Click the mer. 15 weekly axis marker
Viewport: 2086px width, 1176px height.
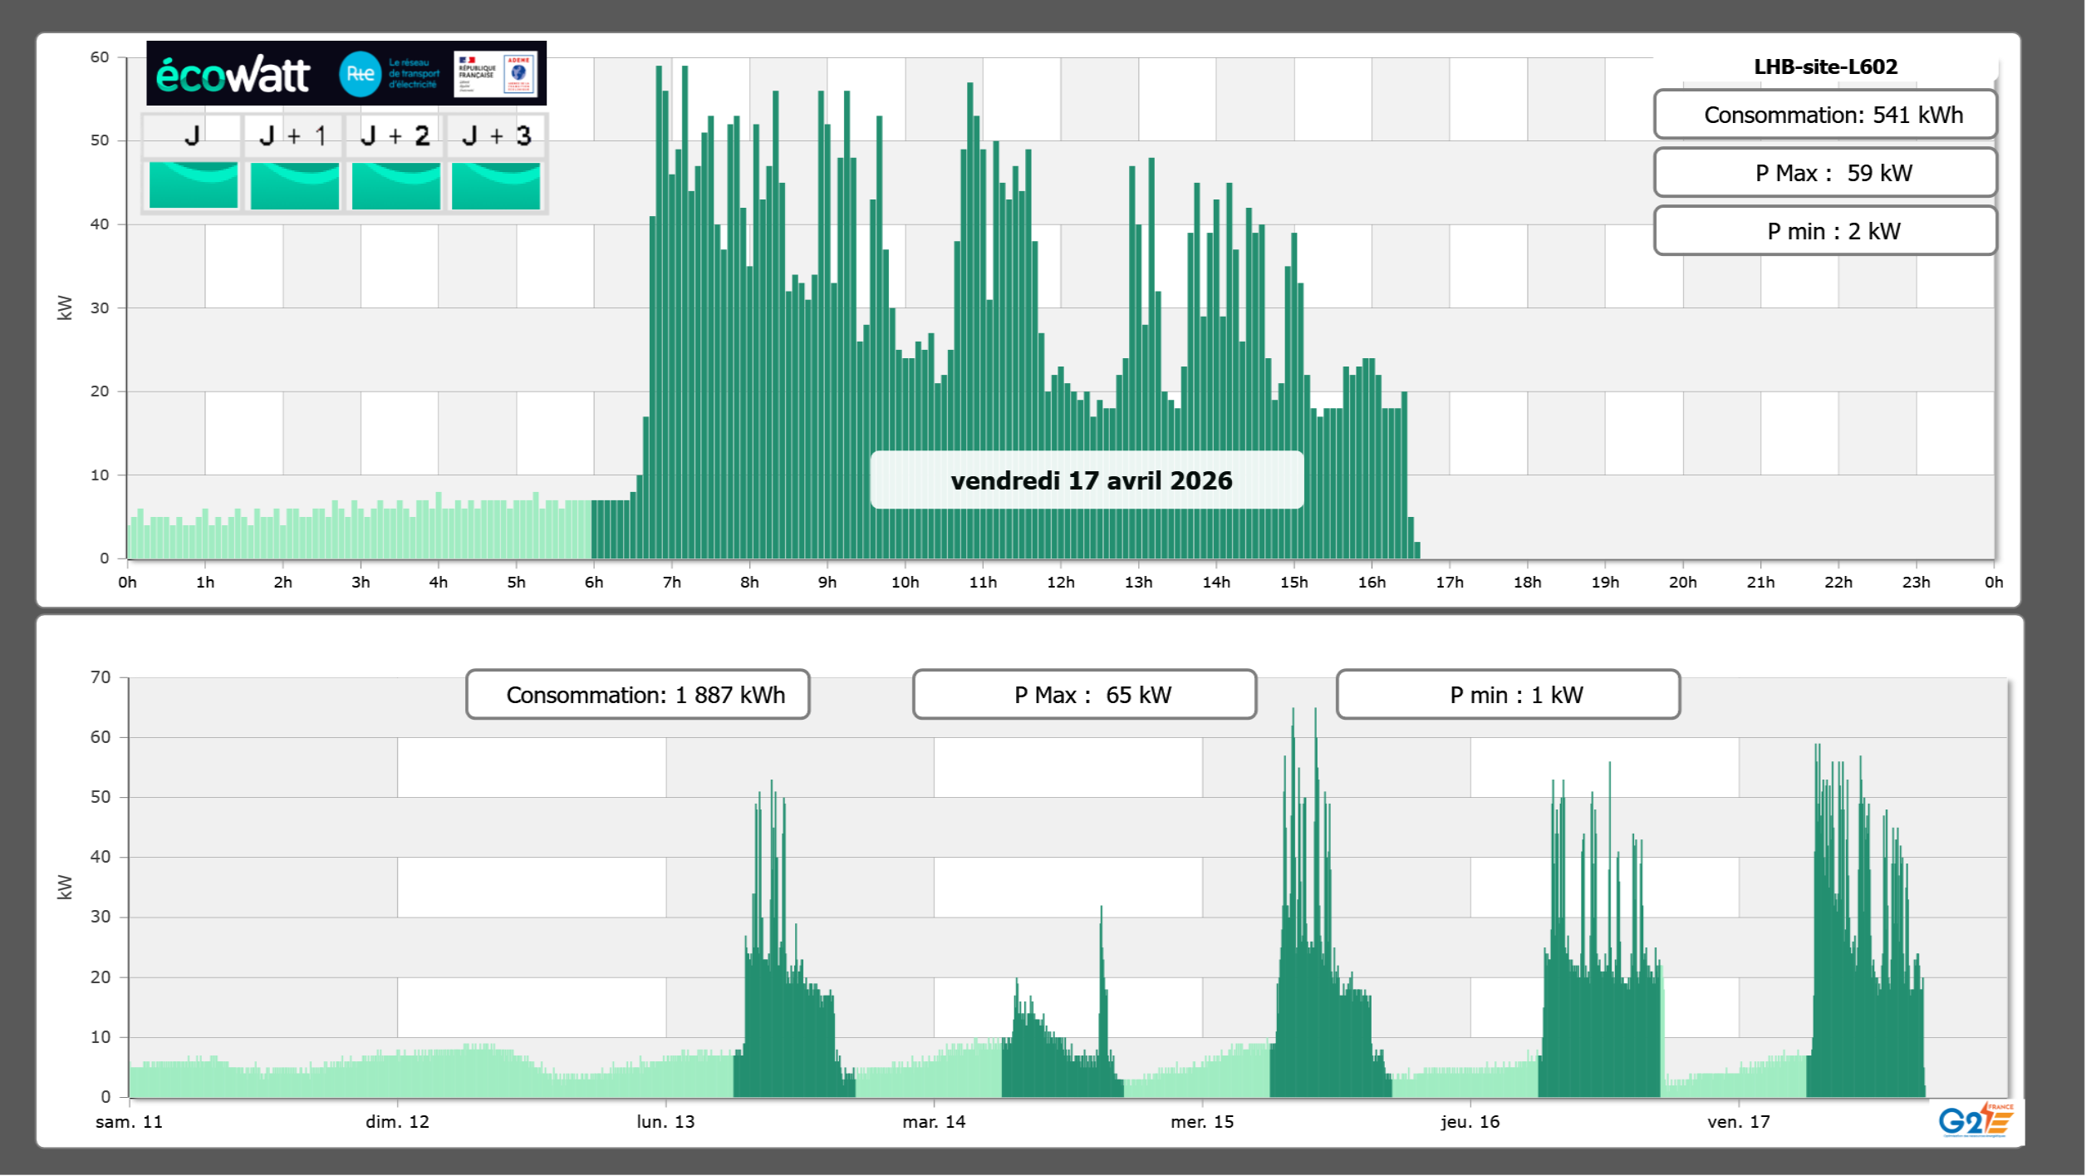(x=1201, y=1122)
